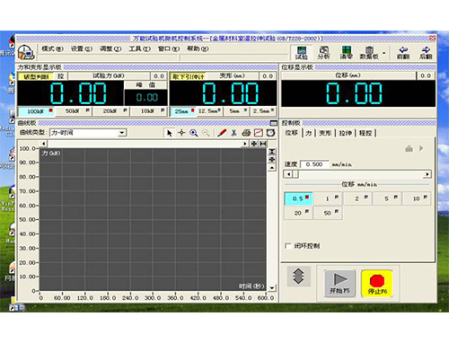
Task: Enable the 闭环控制 checkbox
Action: click(288, 246)
